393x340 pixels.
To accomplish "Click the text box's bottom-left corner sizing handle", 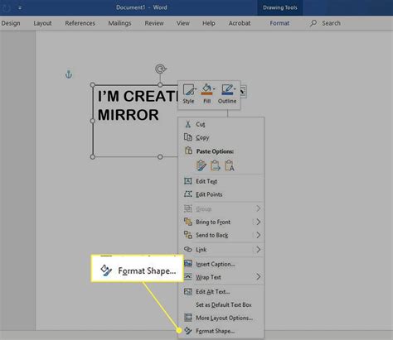I will tap(93, 157).
